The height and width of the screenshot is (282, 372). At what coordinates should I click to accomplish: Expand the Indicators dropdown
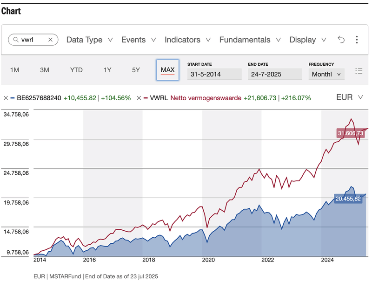point(187,40)
